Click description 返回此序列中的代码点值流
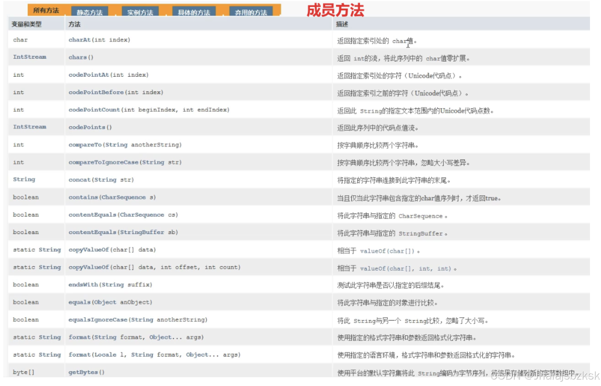601x386 pixels. 378,128
